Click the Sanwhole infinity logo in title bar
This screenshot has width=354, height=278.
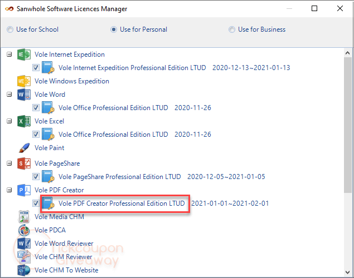pos(9,9)
